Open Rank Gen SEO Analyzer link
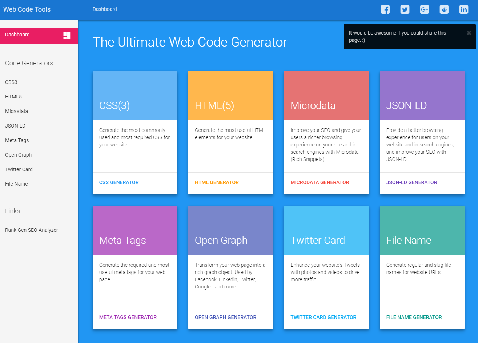The image size is (478, 343). pos(32,230)
